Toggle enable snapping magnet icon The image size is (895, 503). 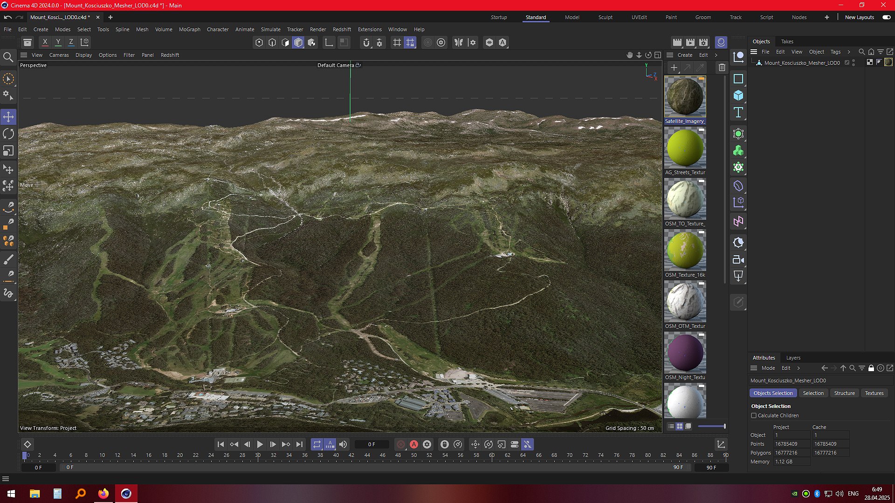366,42
